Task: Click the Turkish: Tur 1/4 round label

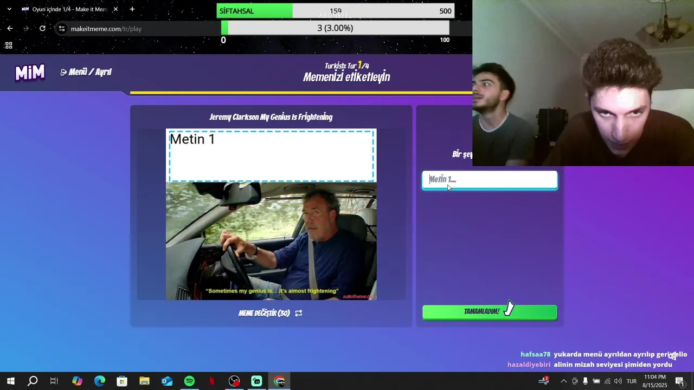Action: [347, 66]
